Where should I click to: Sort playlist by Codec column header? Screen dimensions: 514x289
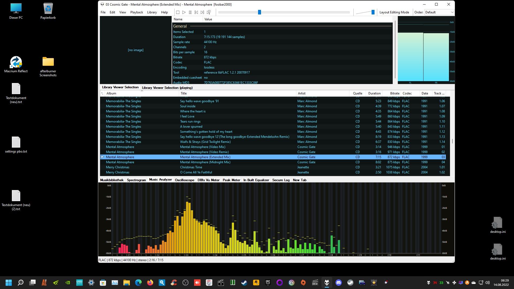(x=410, y=93)
